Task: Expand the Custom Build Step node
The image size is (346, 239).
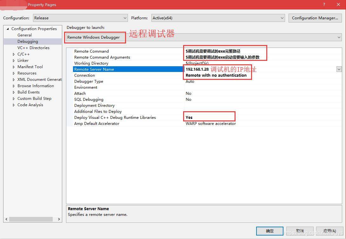Action: coord(14,99)
